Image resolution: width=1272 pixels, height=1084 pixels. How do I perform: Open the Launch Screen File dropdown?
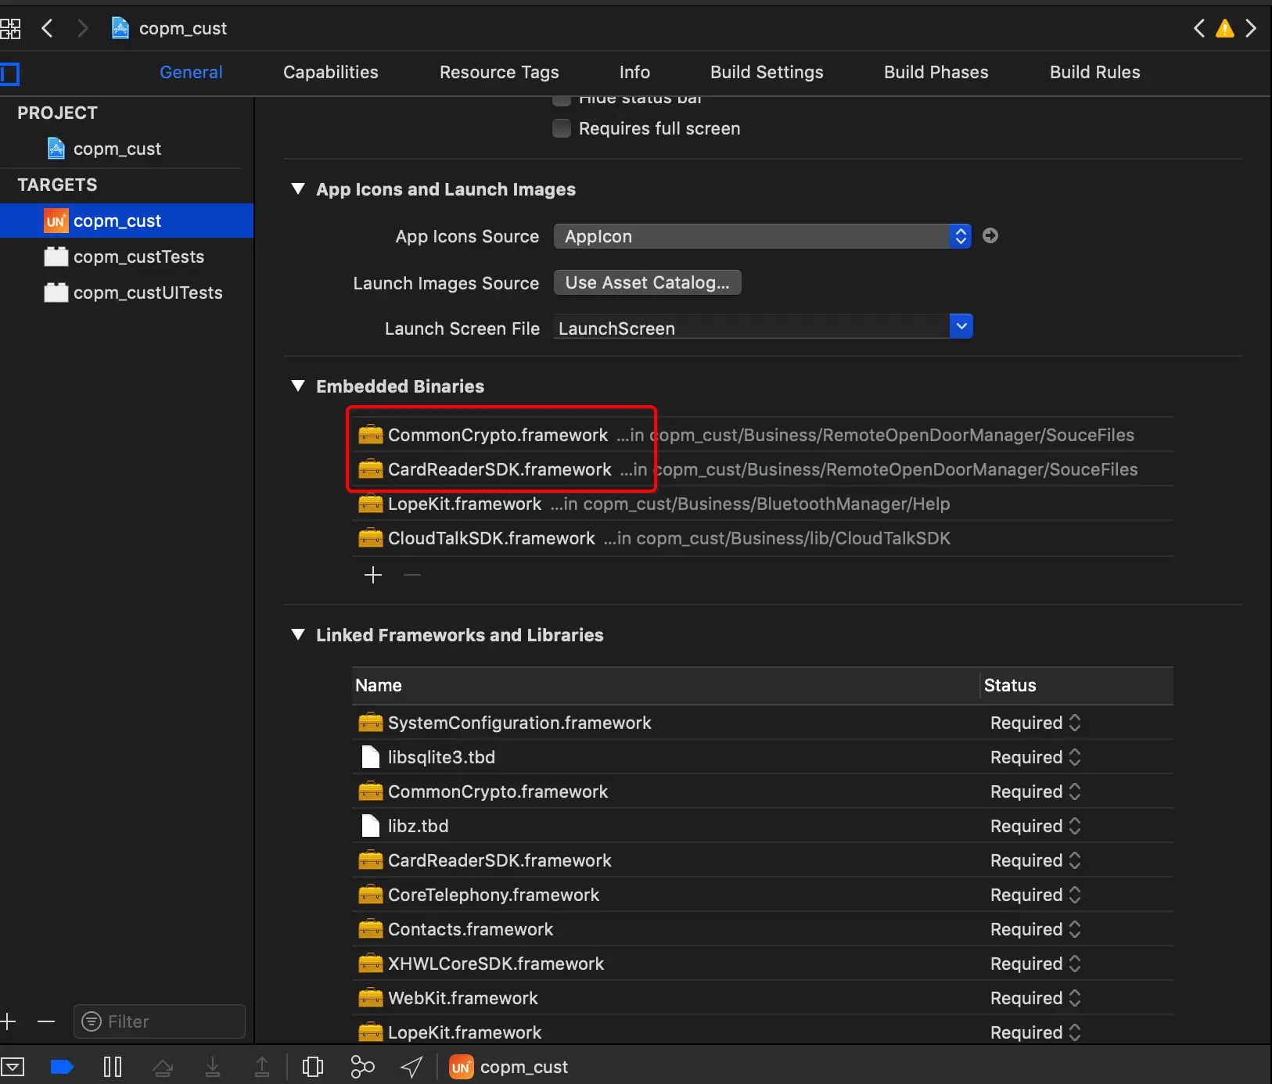961,326
